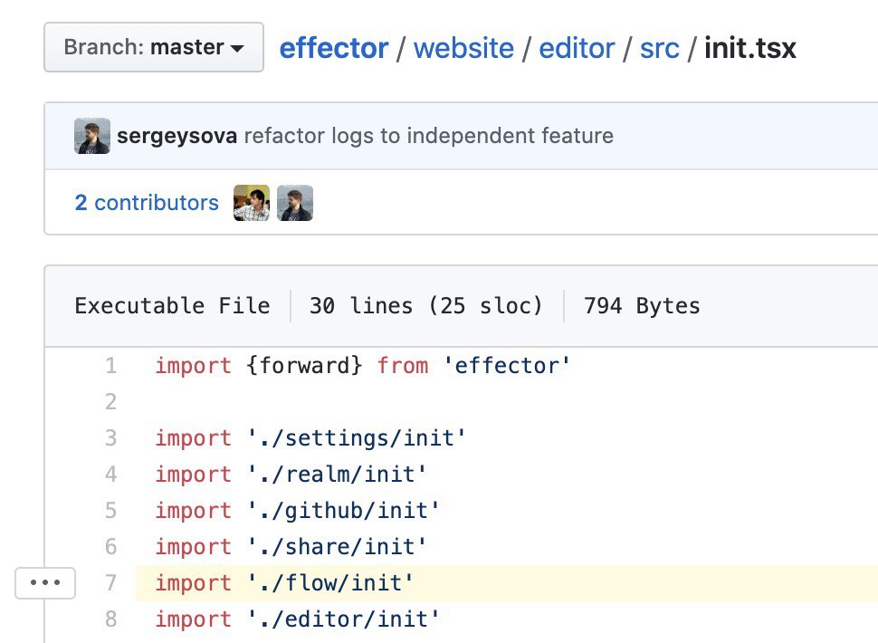The image size is (878, 643).
Task: Select line number 5
Action: point(110,511)
